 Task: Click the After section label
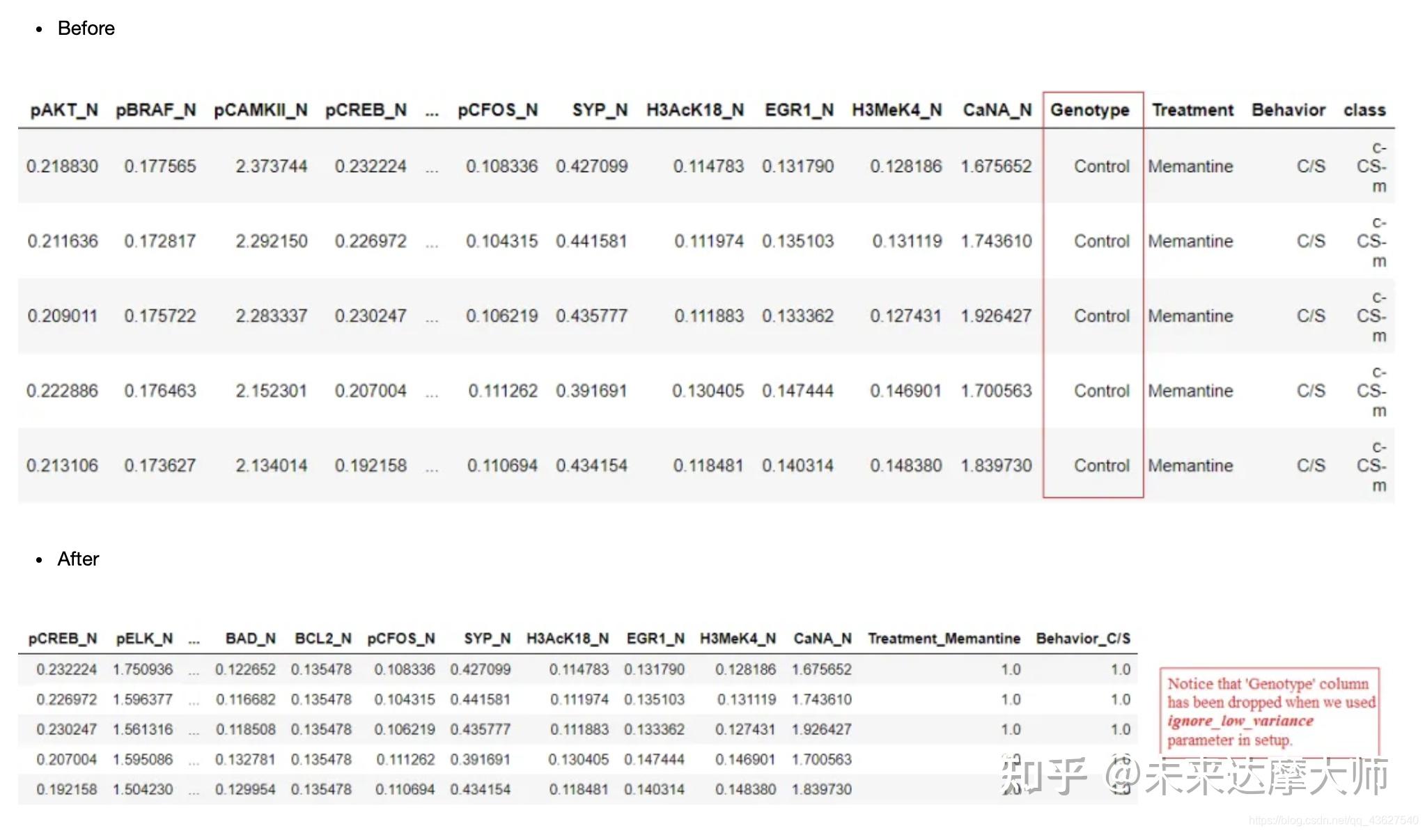pyautogui.click(x=78, y=559)
